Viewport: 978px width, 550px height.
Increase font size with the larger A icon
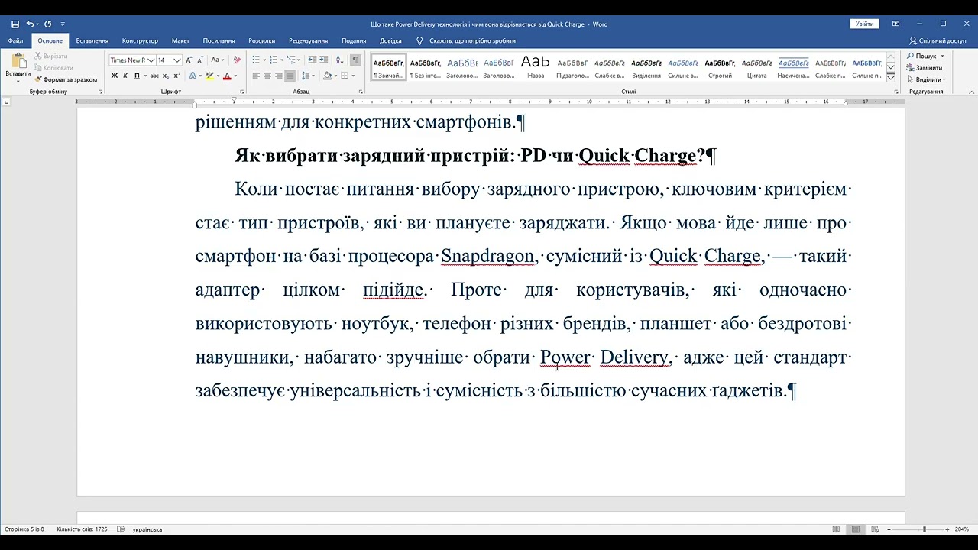(x=190, y=60)
